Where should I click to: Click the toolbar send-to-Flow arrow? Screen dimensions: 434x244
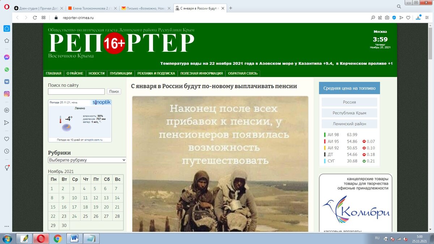401,17
